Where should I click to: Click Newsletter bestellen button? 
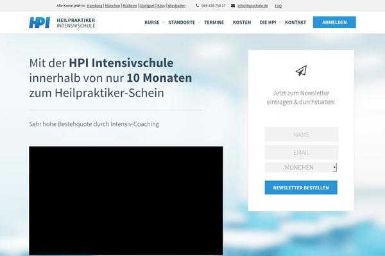click(301, 188)
